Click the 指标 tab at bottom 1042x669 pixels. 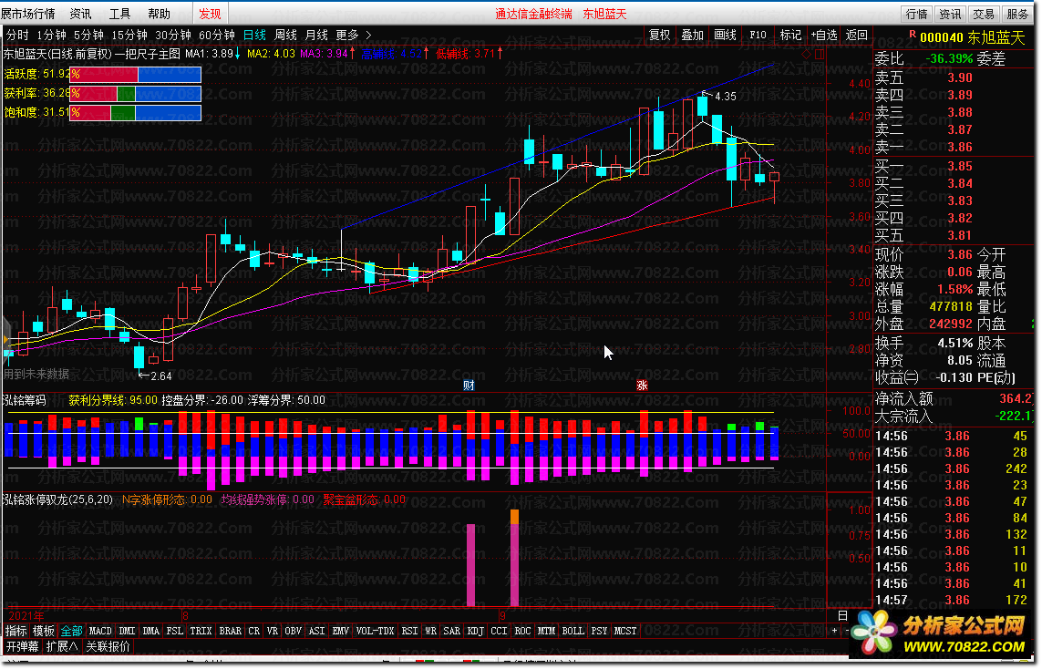[x=15, y=631]
